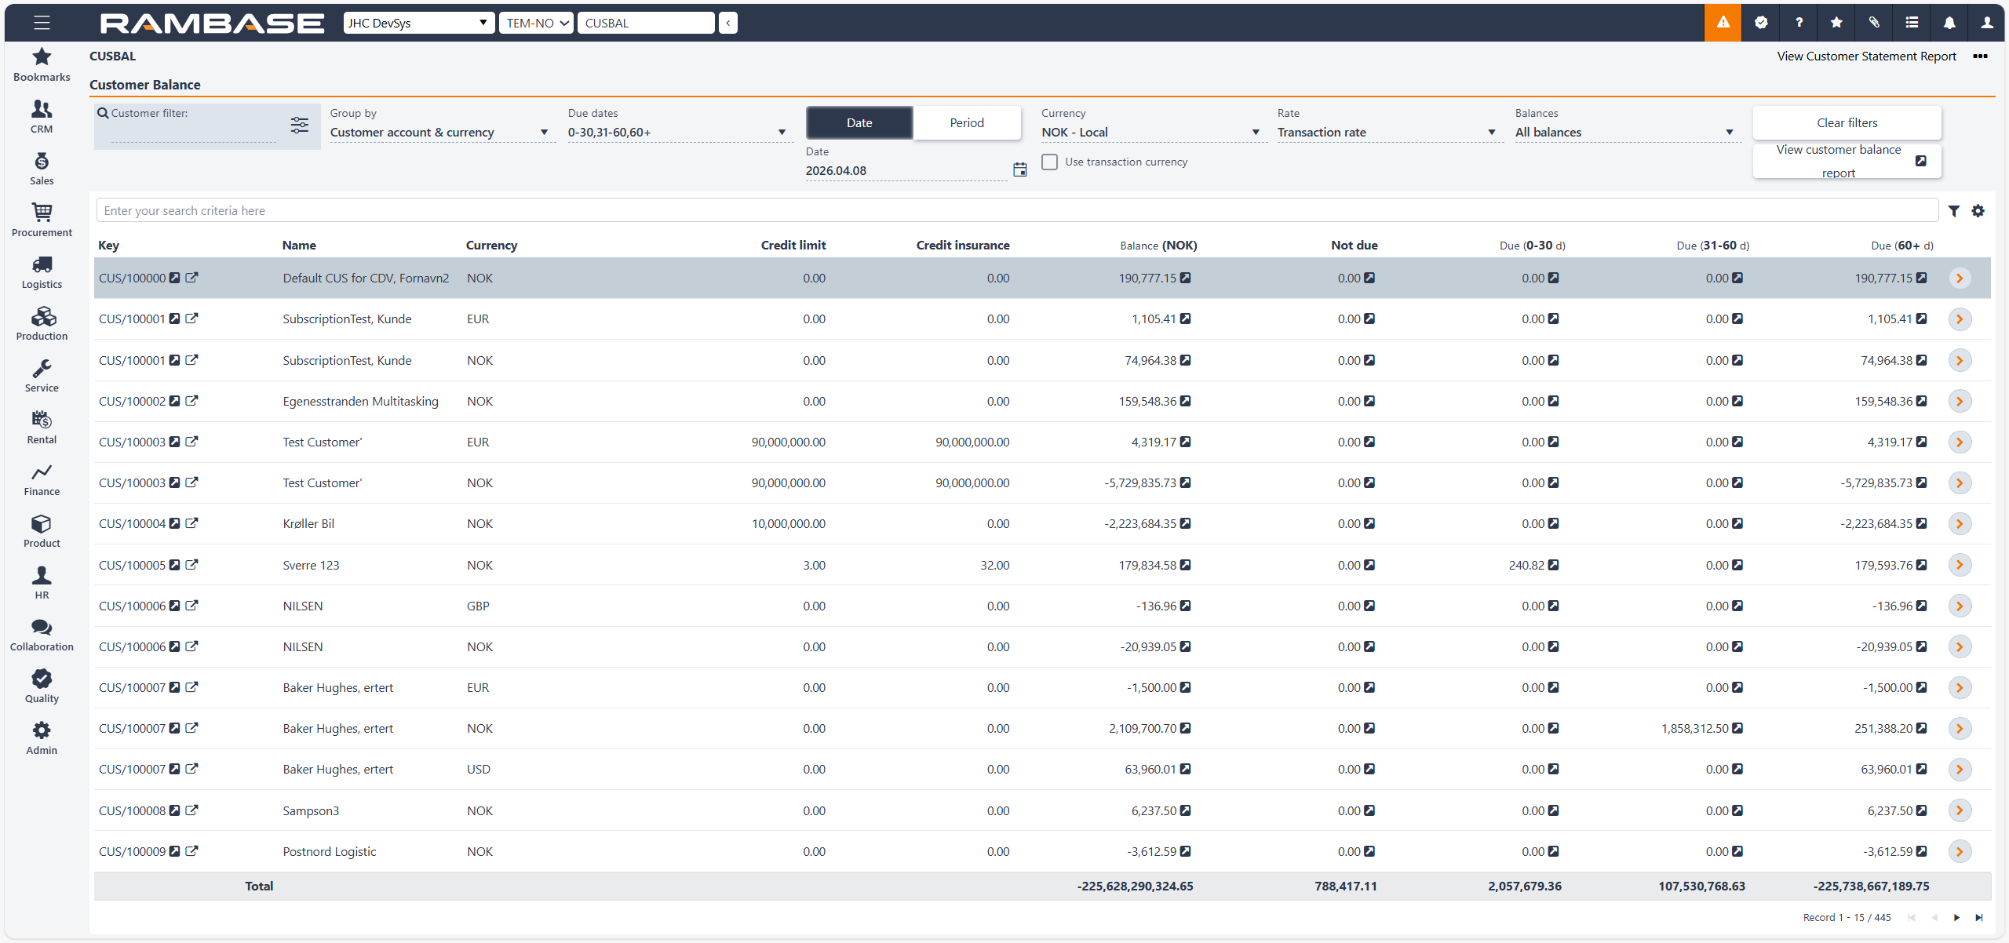Click the orange warning alert icon
Screen dimensions: 2009x943
(1723, 23)
